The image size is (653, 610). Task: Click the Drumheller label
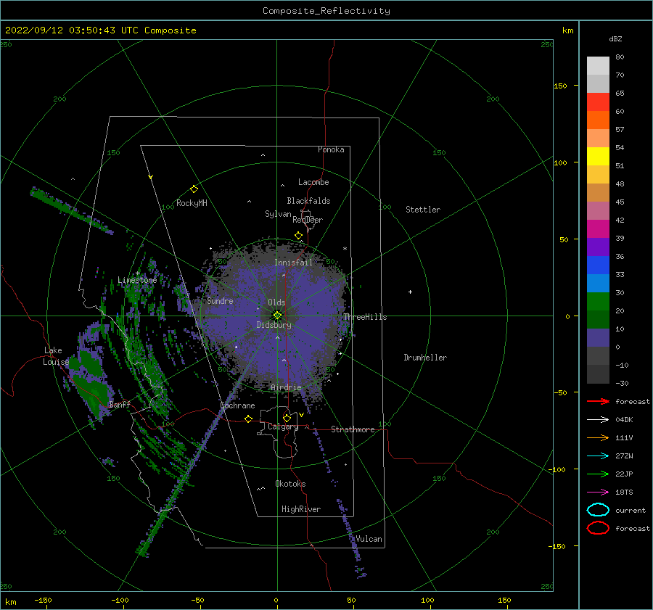pyautogui.click(x=425, y=358)
